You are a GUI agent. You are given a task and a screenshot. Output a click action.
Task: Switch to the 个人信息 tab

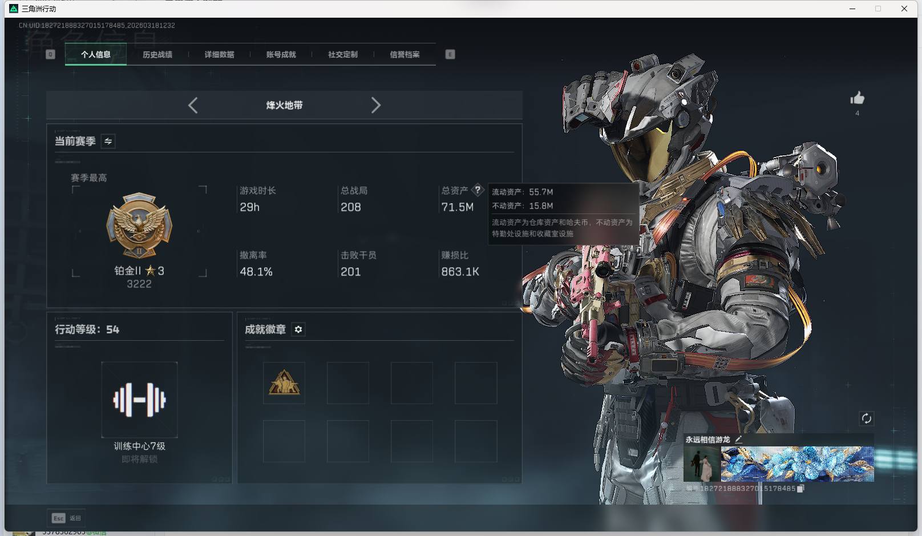[x=96, y=54]
